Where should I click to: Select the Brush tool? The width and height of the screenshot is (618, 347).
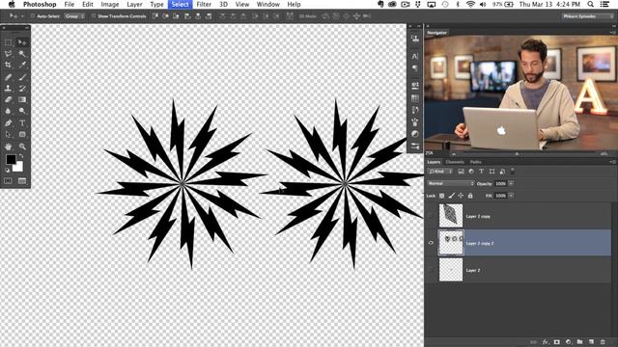[x=22, y=77]
